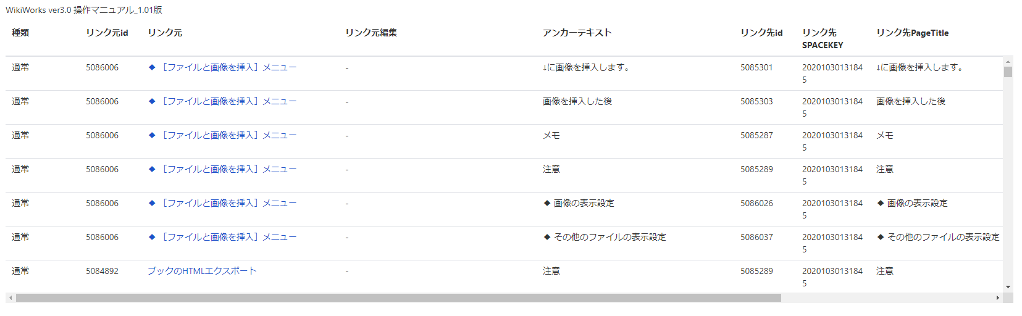Open the リンク元 link in the 画像の表示設定 row
Viewport: 1022px width, 316px height.
[x=222, y=203]
